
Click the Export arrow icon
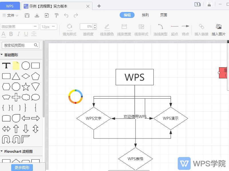pos(47,15)
